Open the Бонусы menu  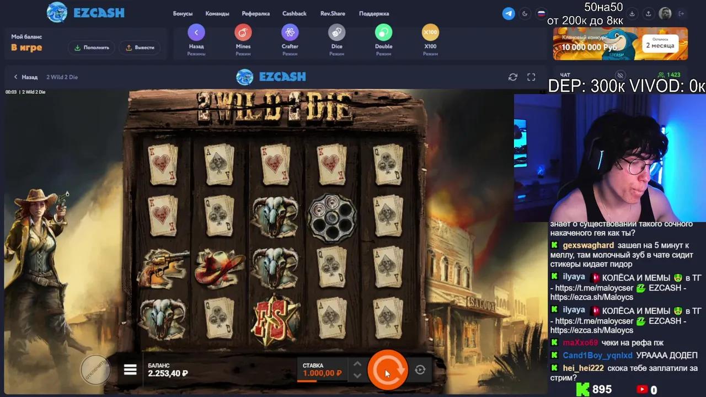tap(183, 14)
